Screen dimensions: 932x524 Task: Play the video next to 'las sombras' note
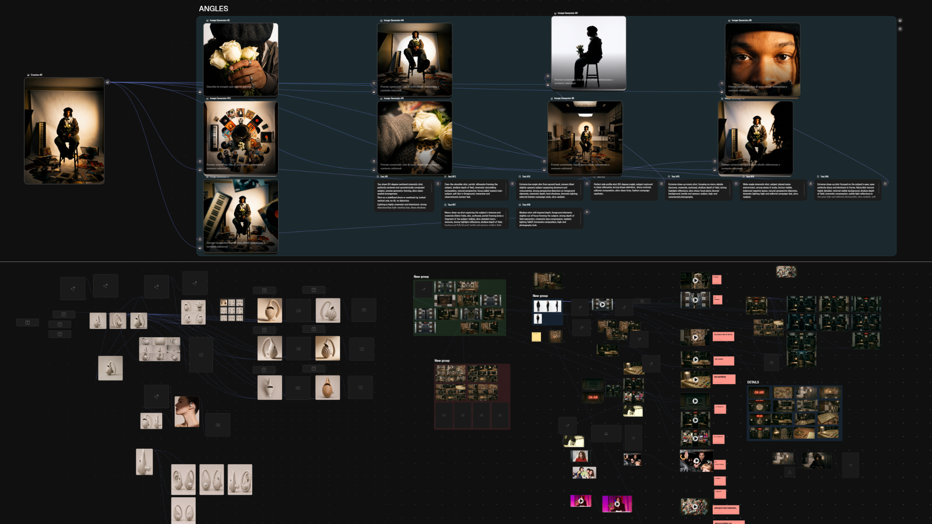pyautogui.click(x=695, y=380)
